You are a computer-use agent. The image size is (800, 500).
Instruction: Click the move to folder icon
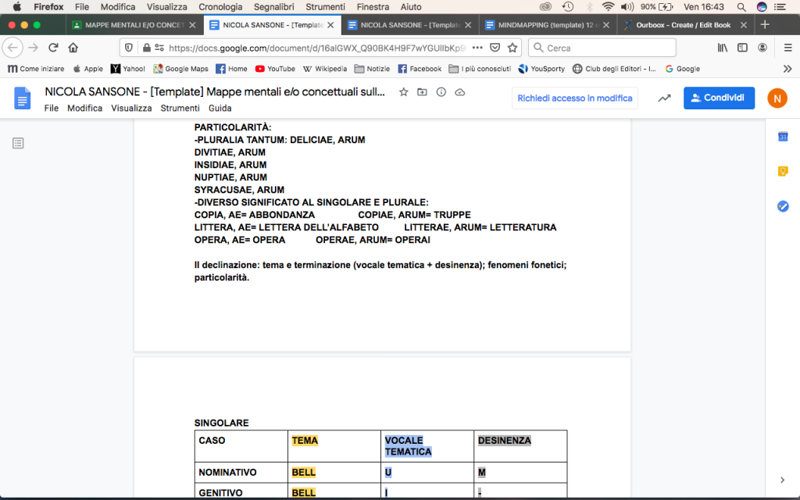tap(422, 92)
